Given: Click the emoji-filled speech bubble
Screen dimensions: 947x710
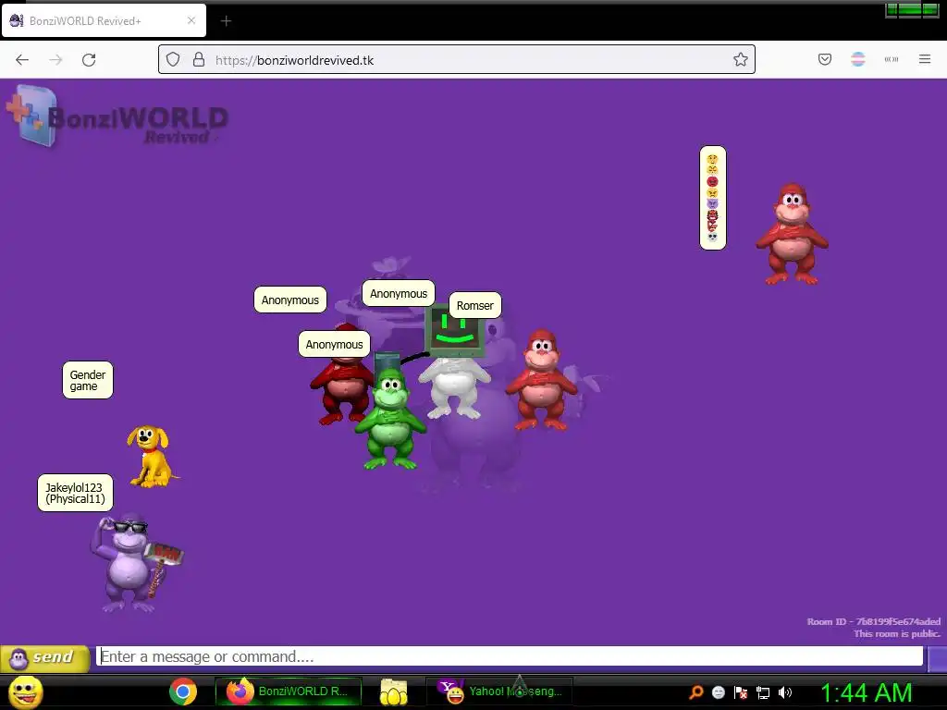Looking at the screenshot, I should [713, 198].
